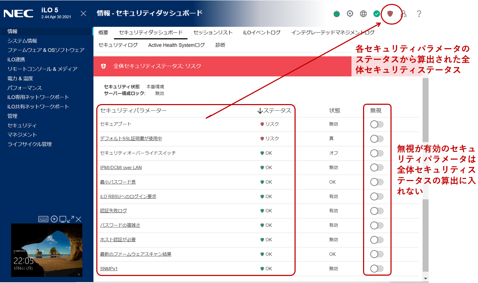This screenshot has height=283, width=478.
Task: Toggle ignore for デフォルトSSL証明書が使用中
Action: tap(377, 139)
